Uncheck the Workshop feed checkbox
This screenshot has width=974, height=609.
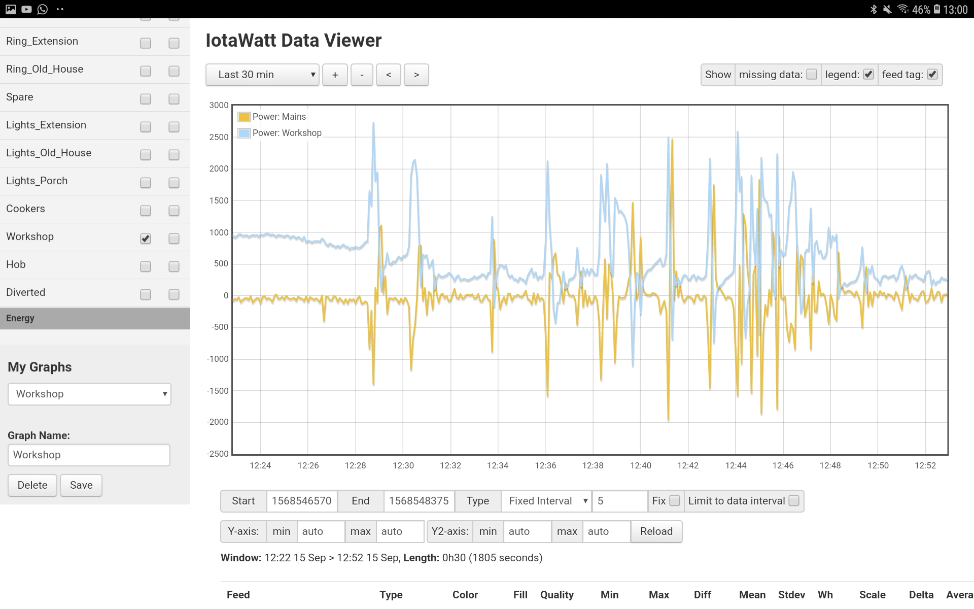point(146,238)
